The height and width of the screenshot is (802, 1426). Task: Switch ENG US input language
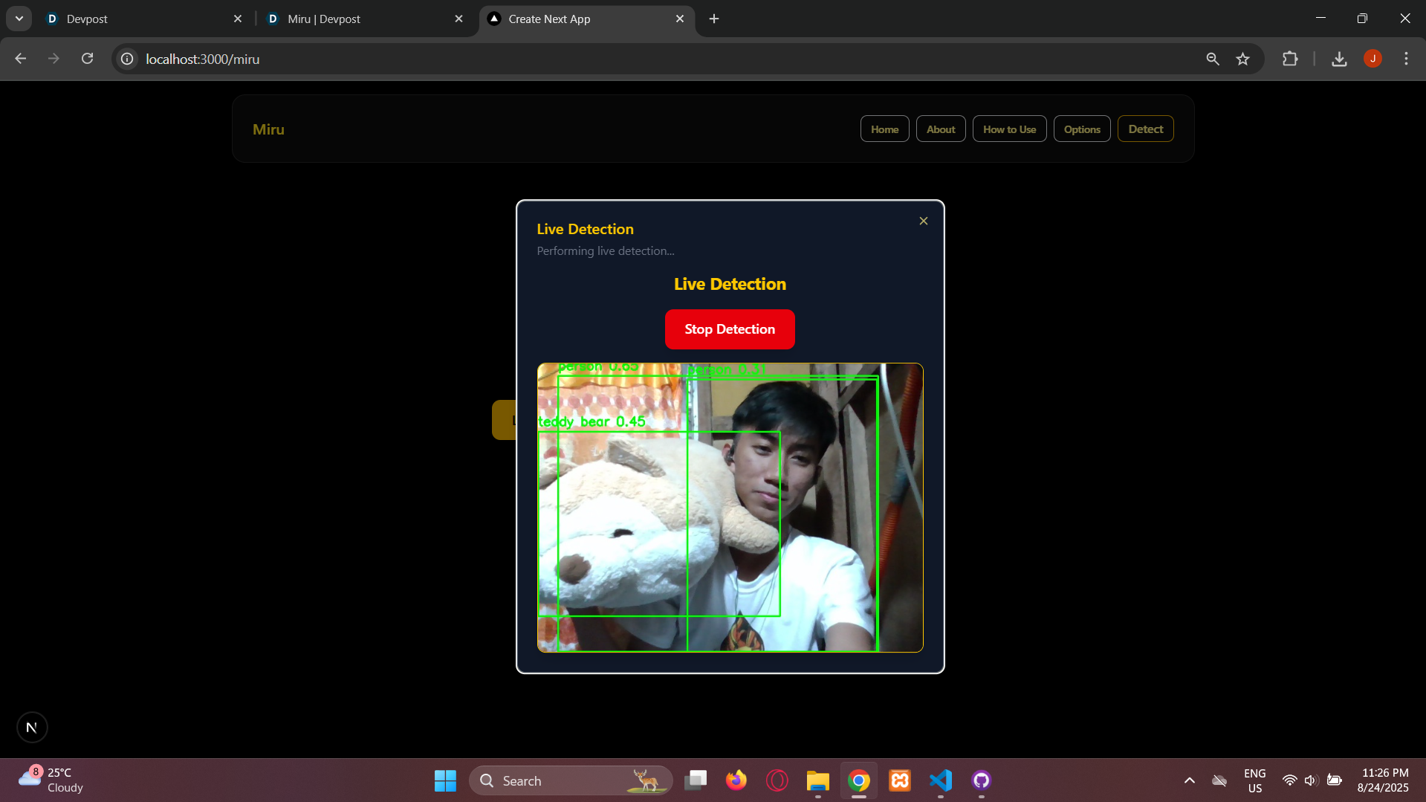1254,780
